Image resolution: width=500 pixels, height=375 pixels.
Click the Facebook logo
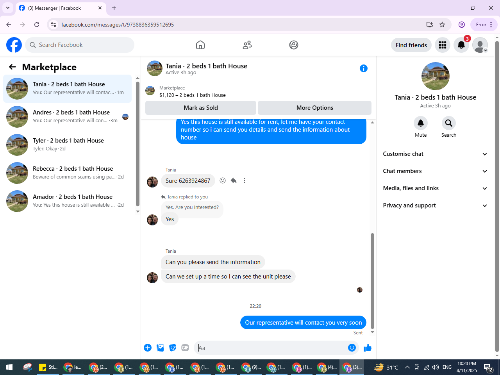[x=14, y=45]
